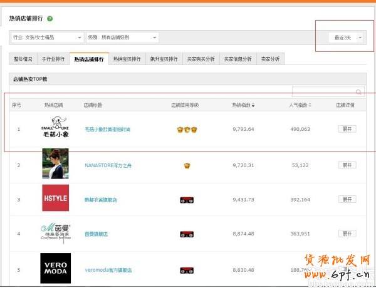The image size is (376, 288).
Task: Click the search magnifier icon above the table
Action: pos(359,93)
